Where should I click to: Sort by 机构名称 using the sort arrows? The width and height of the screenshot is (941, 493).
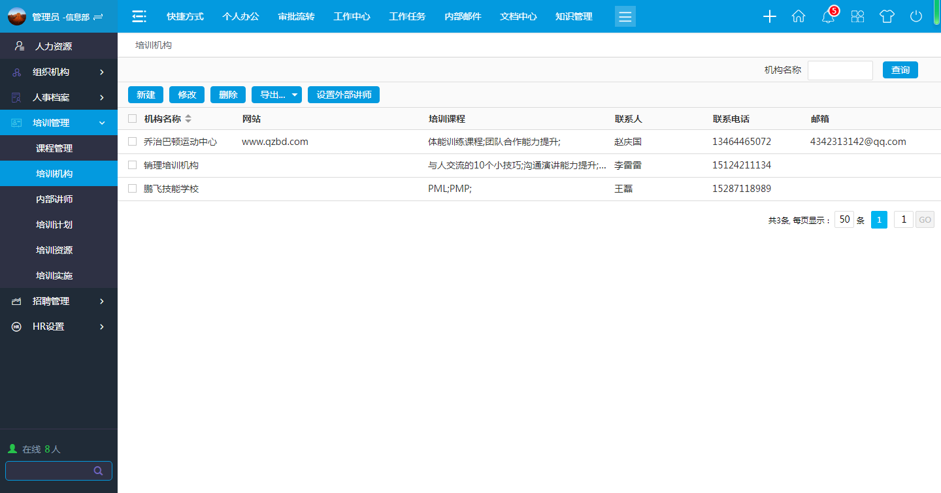(x=188, y=119)
